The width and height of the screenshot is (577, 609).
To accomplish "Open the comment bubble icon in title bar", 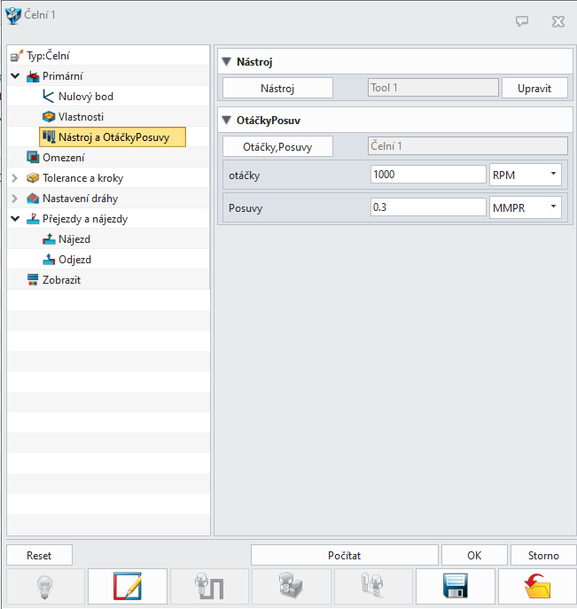I will pos(522,21).
